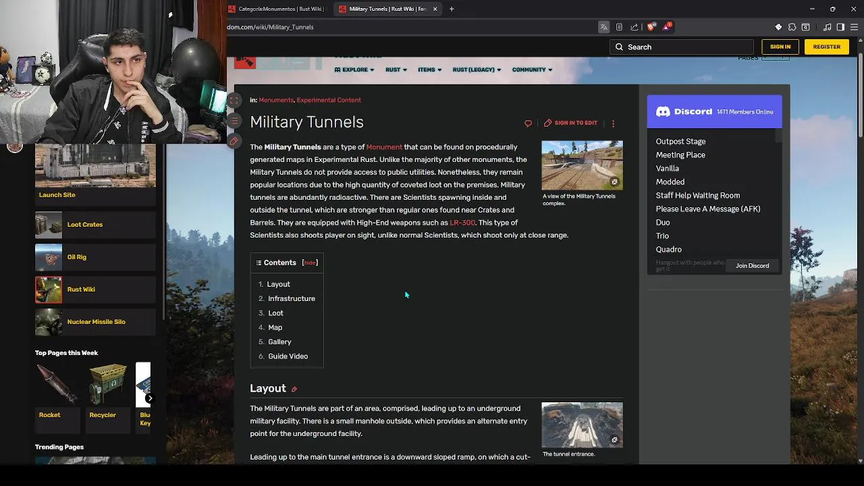Click Sign In To Edit link
The width and height of the screenshot is (864, 486).
pos(570,123)
